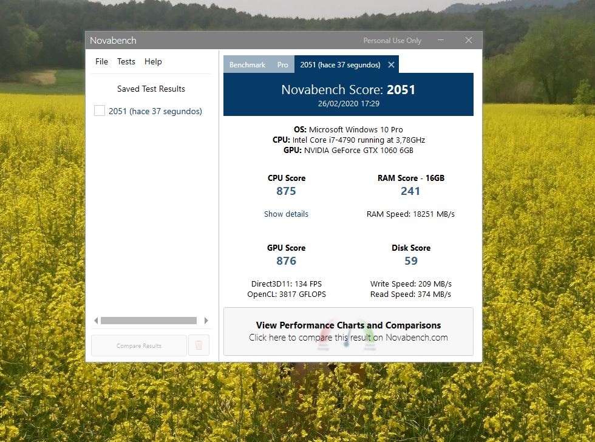Delete saved results with trash icon

pos(199,345)
